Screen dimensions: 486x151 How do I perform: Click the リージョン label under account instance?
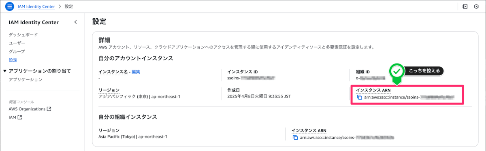(109, 89)
